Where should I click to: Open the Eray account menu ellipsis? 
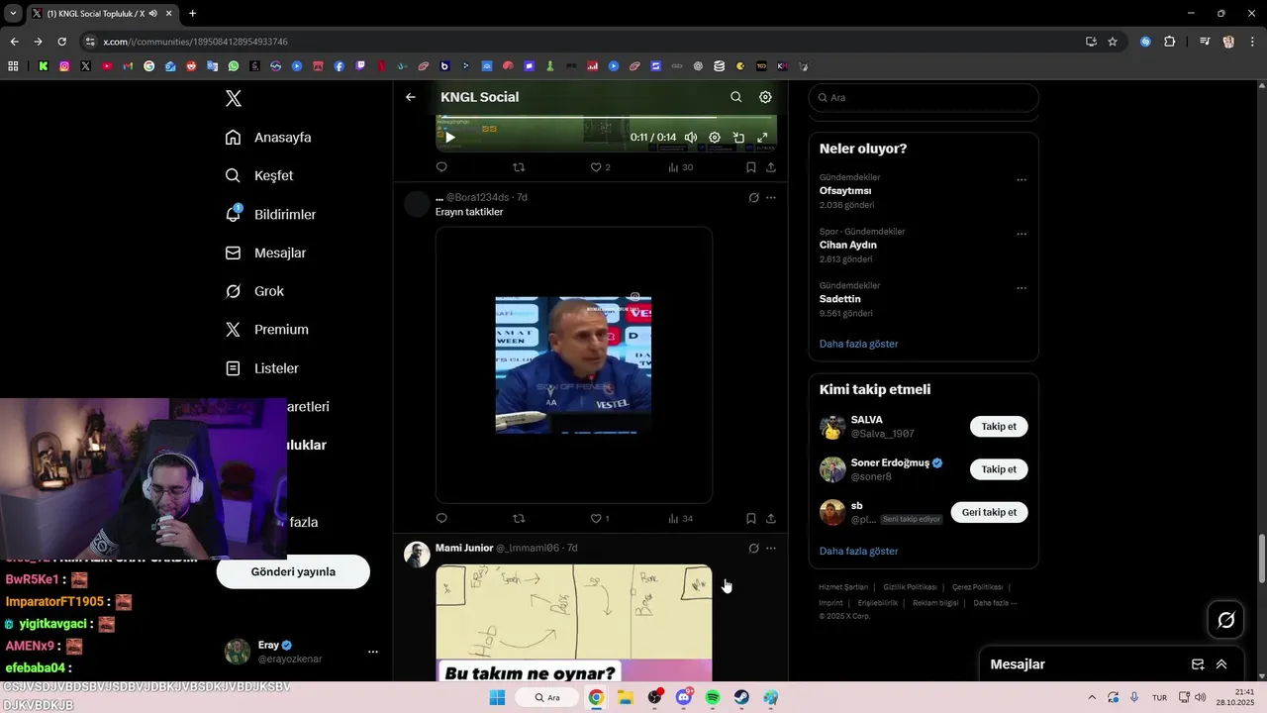[x=373, y=652]
